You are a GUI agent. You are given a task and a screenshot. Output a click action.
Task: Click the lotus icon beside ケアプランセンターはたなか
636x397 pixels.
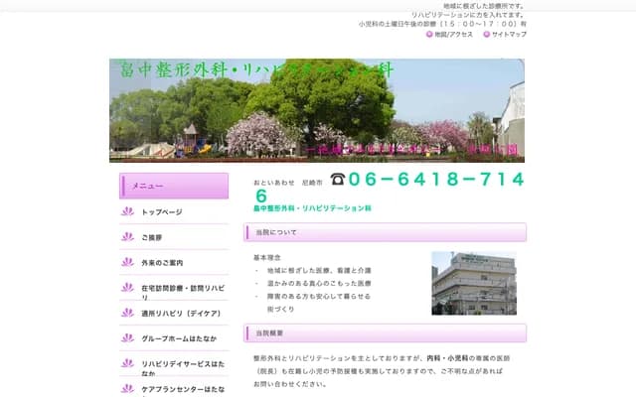click(127, 389)
